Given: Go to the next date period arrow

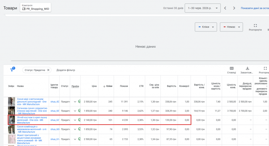Looking at the screenshot, I should click(x=234, y=8).
